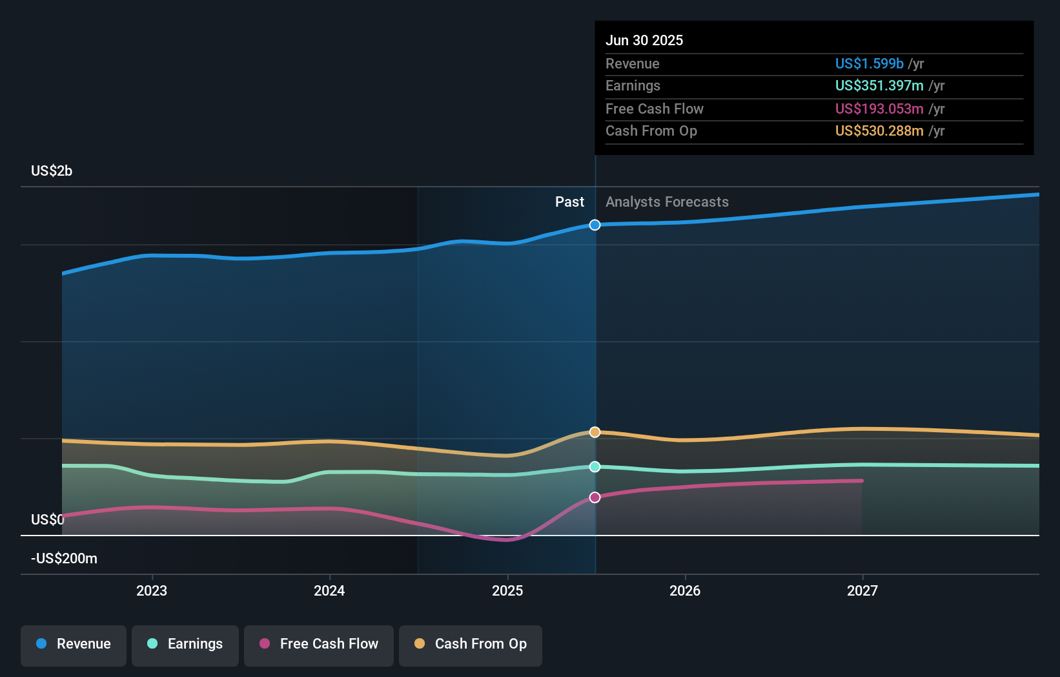The width and height of the screenshot is (1060, 677).
Task: Click the Earnings data point marker on chart
Action: (595, 466)
